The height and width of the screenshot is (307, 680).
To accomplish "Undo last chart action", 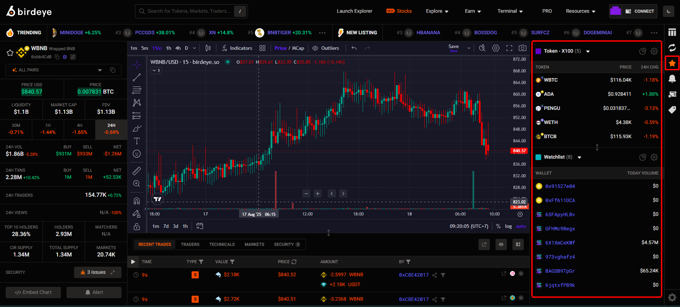I will click(x=354, y=48).
